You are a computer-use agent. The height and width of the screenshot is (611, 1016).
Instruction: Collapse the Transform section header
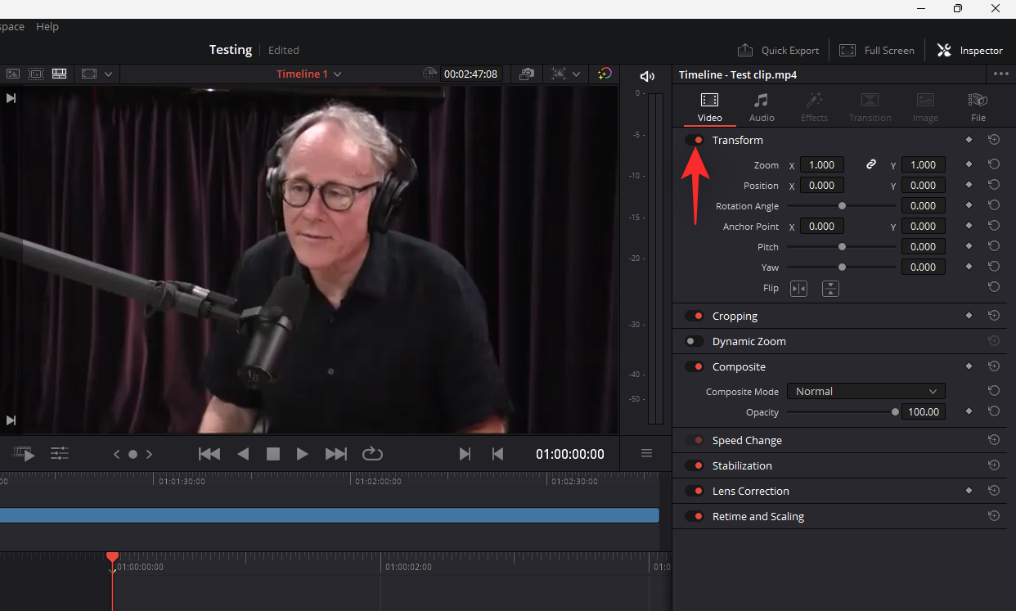pos(737,140)
